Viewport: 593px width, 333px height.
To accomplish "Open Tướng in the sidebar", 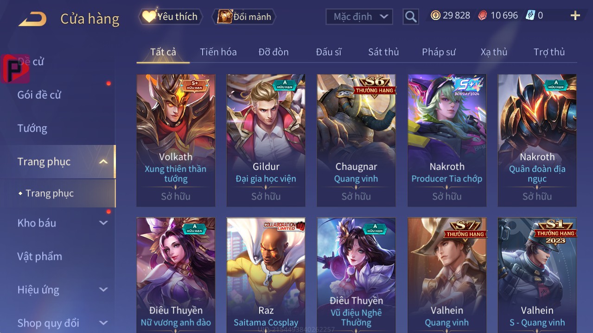I will pyautogui.click(x=32, y=128).
